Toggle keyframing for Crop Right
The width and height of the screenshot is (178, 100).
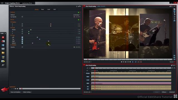coord(22,41)
